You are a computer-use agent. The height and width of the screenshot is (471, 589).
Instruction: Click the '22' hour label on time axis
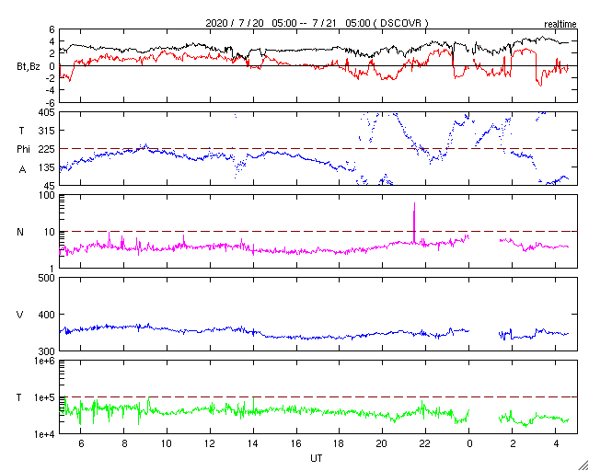(425, 443)
